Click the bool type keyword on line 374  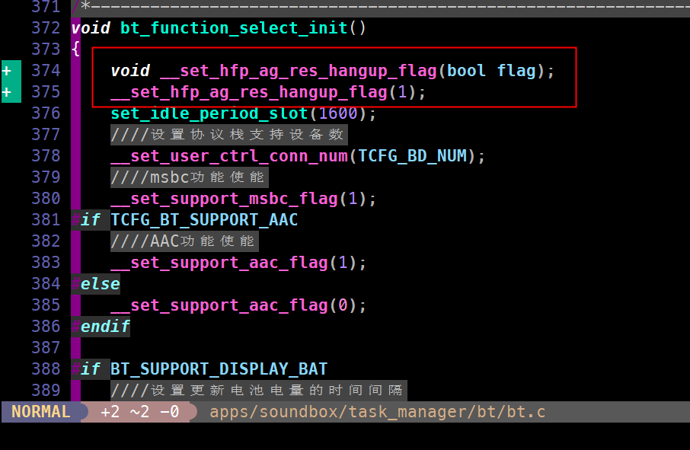466,71
